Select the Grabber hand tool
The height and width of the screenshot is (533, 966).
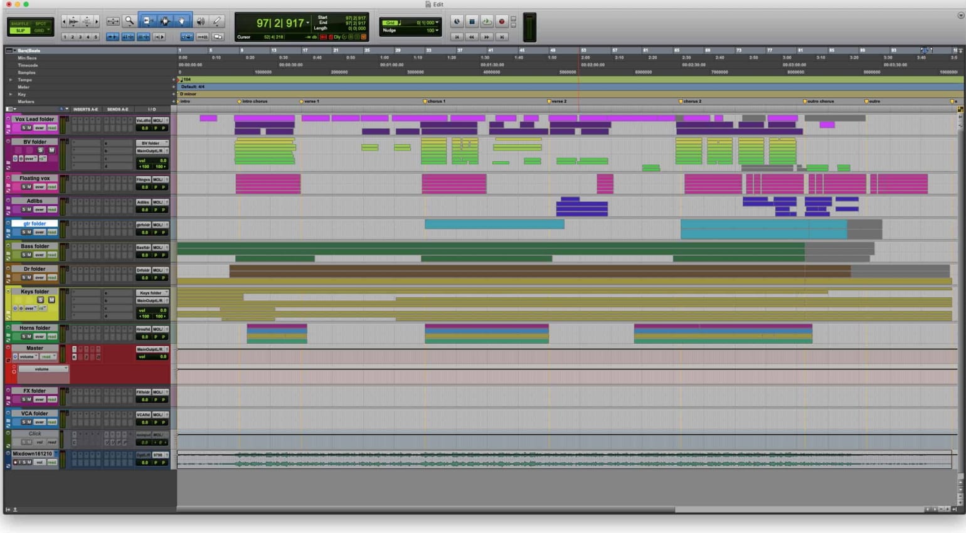point(182,21)
